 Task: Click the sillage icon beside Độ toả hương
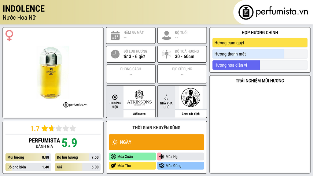point(167,54)
